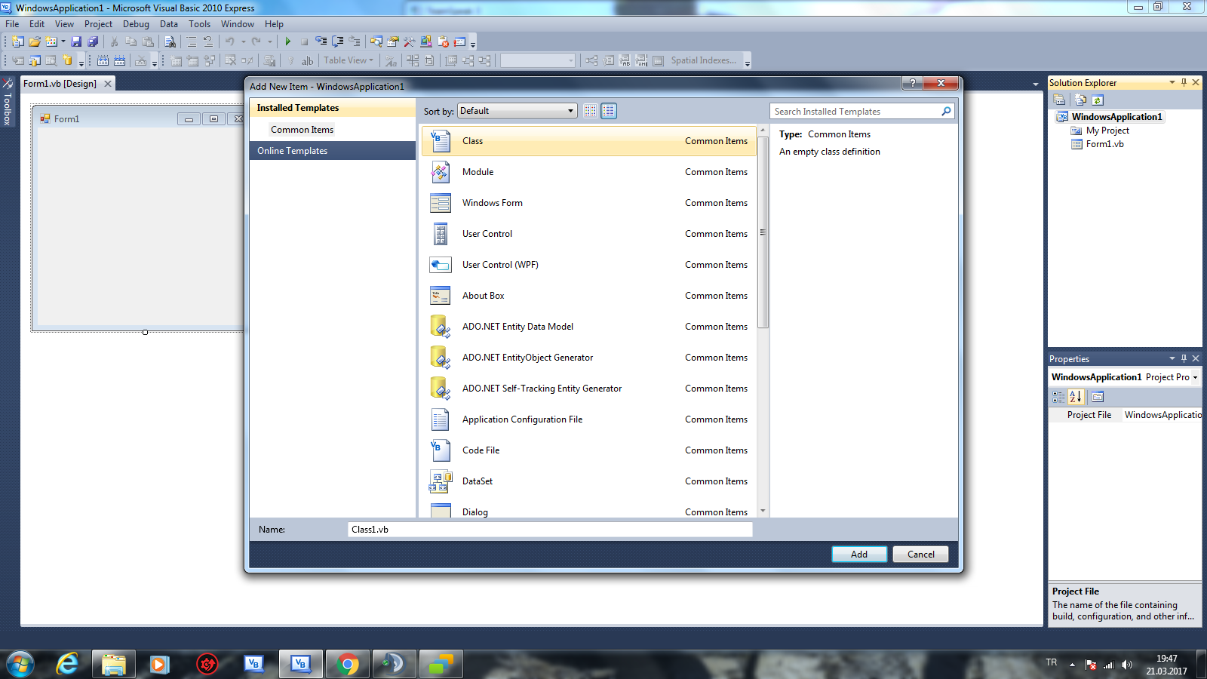Open the Solution Explorer window position dropdown

click(1172, 82)
